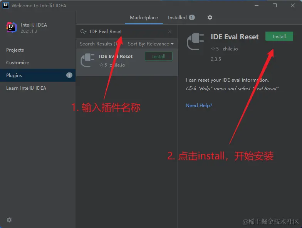Click the IntelliJ IDEA logo in sidebar

(12, 27)
